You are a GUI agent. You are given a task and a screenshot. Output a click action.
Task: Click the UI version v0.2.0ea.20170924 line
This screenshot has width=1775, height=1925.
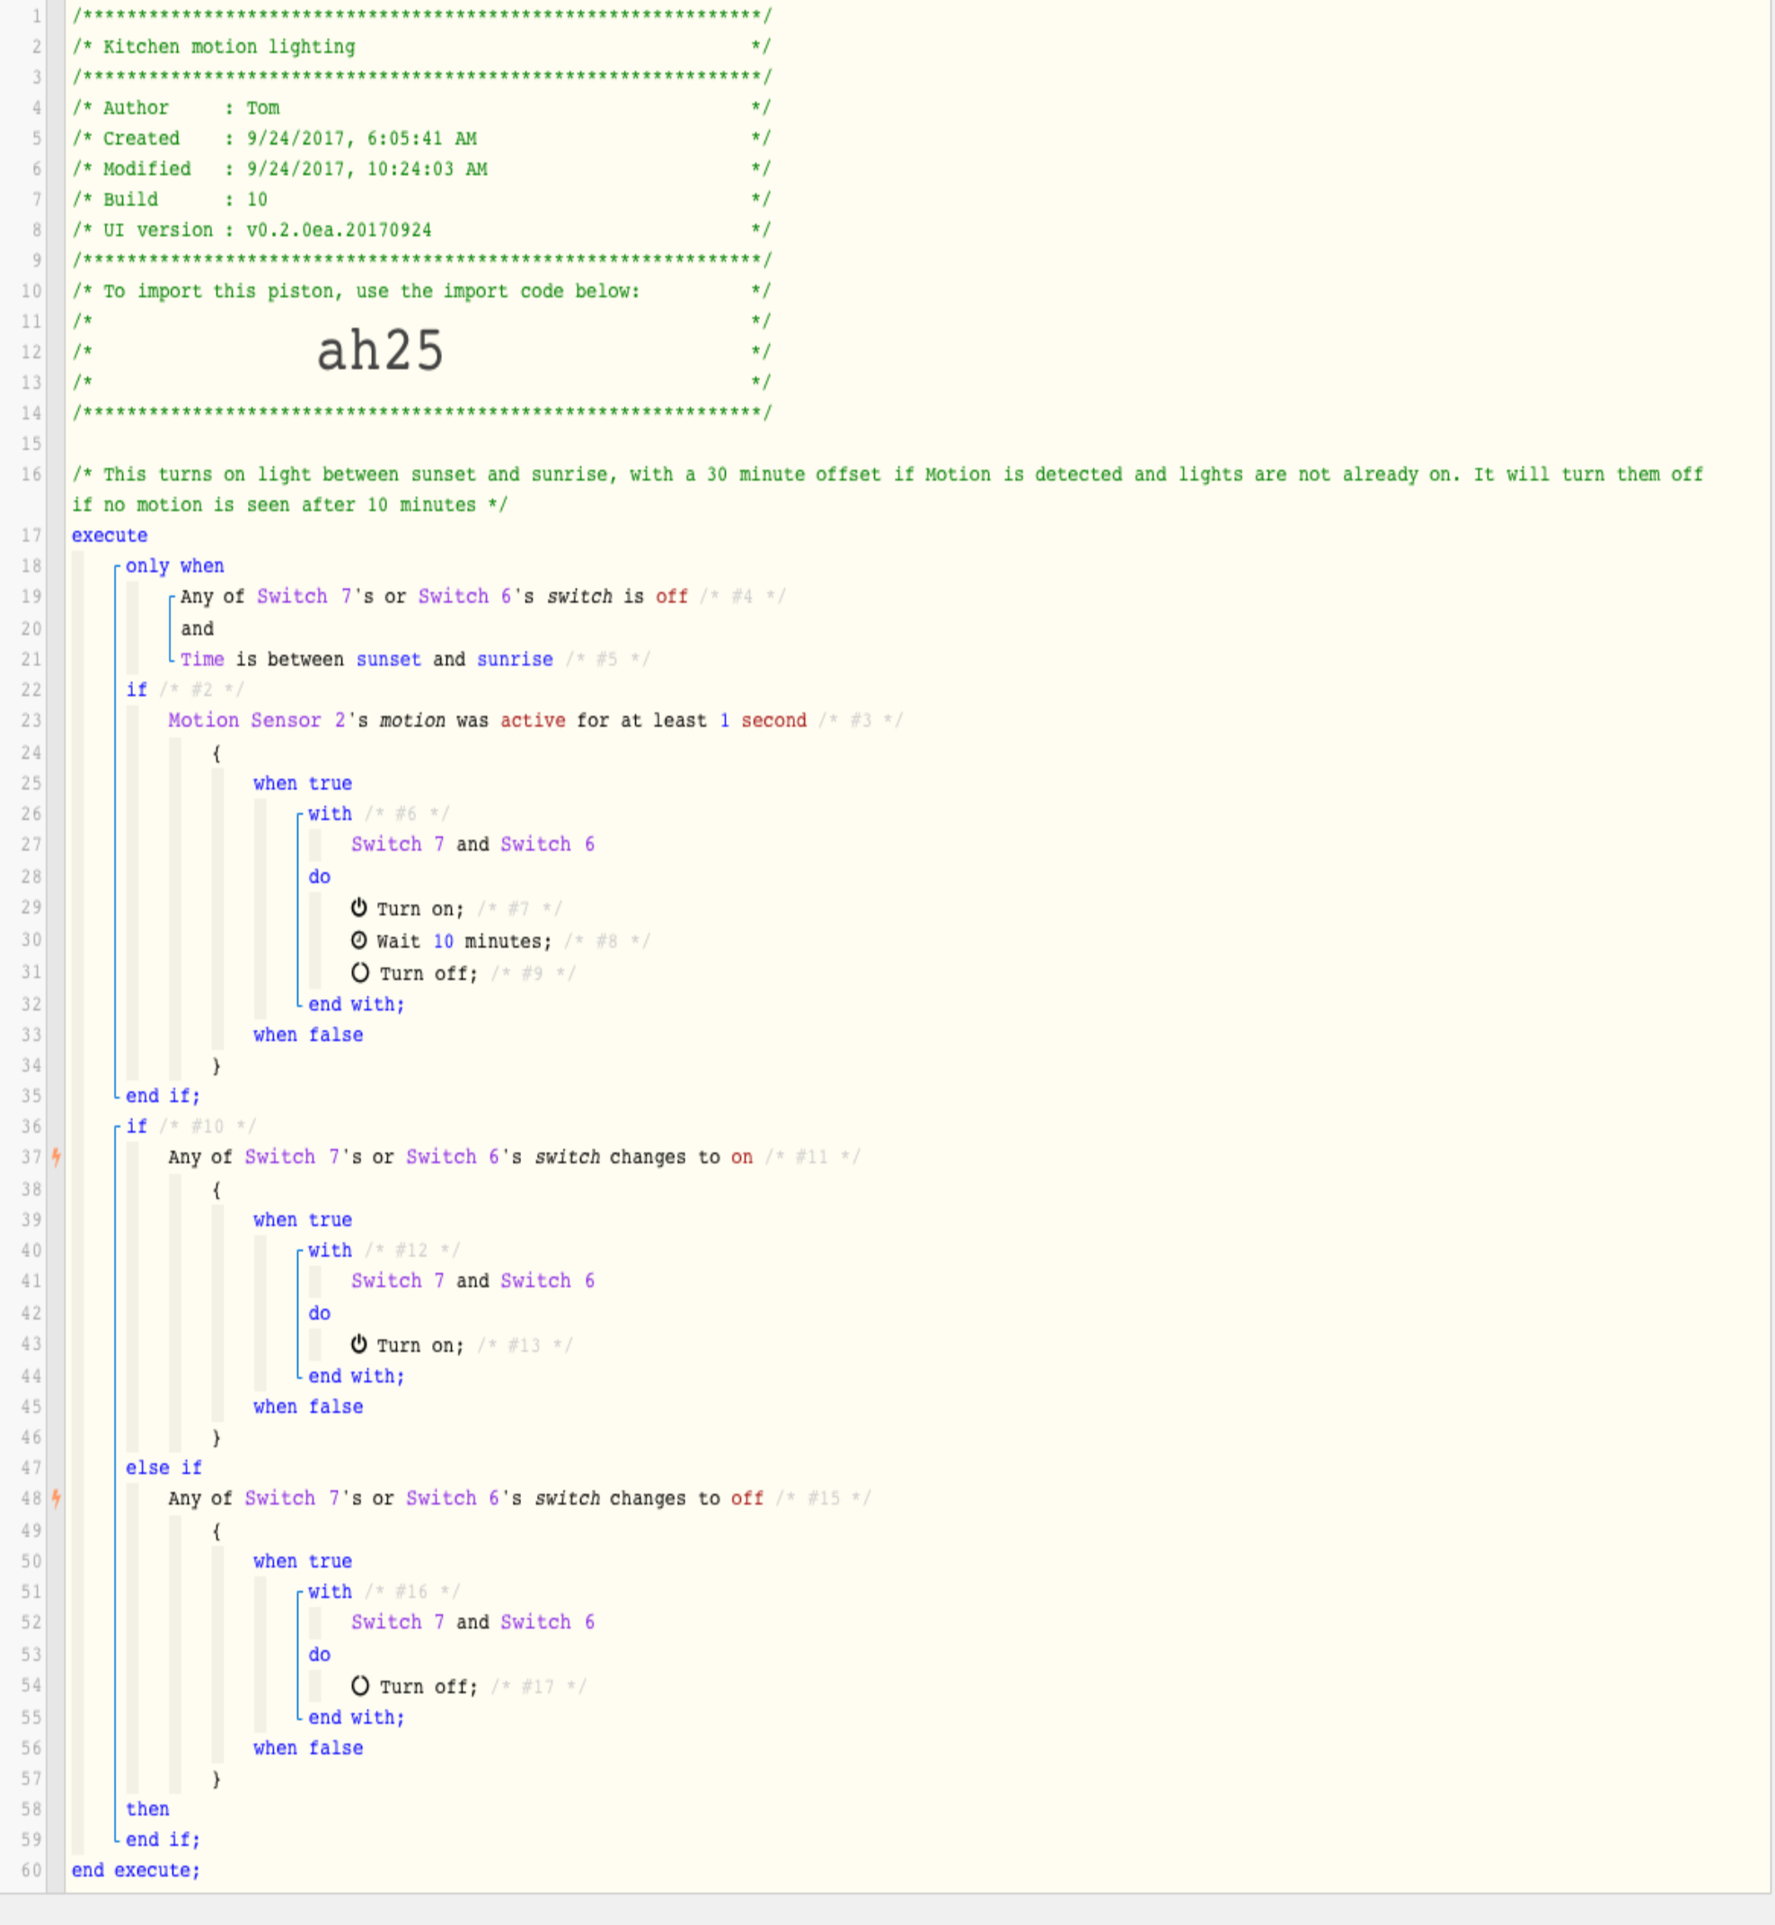(x=421, y=231)
